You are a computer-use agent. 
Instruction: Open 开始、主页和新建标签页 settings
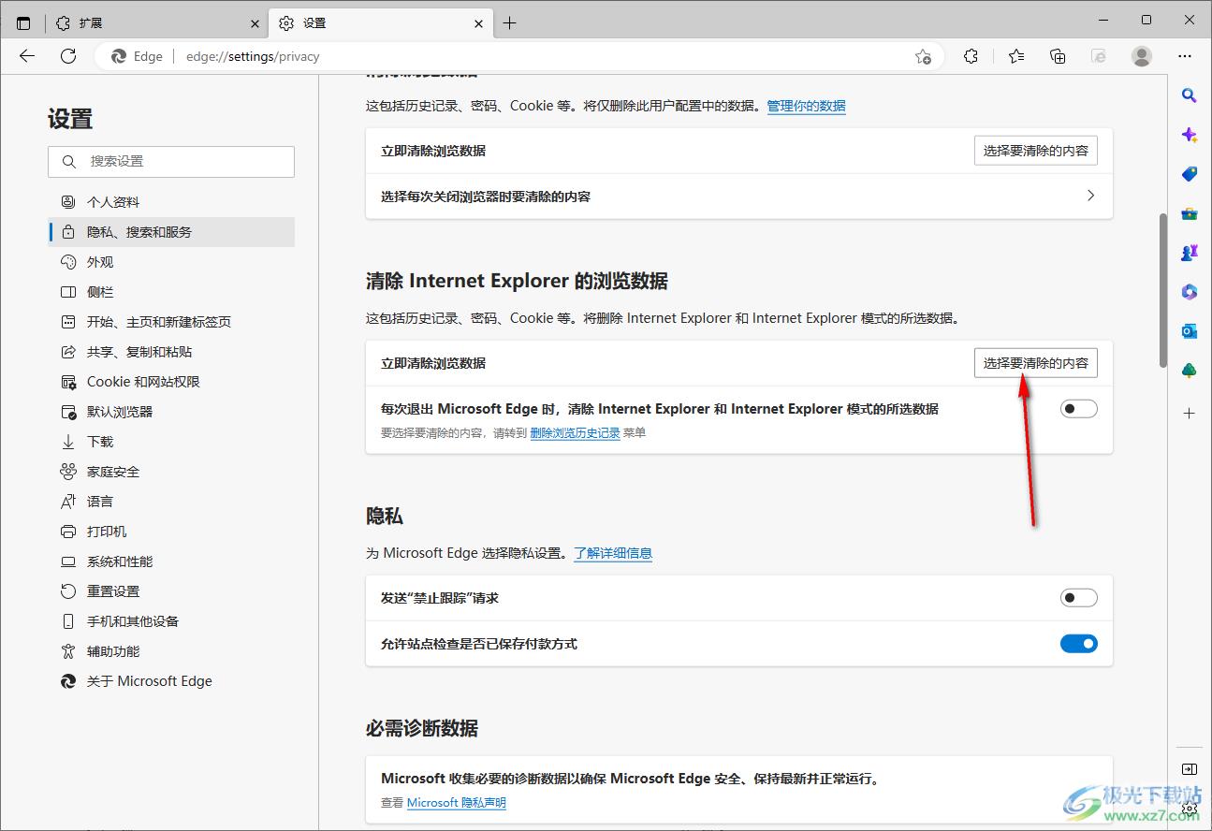click(171, 322)
